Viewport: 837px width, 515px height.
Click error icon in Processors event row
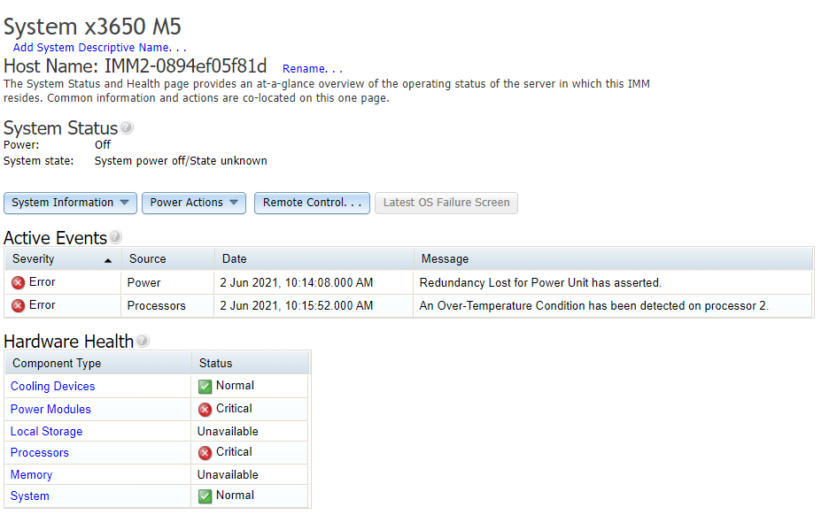click(x=18, y=305)
